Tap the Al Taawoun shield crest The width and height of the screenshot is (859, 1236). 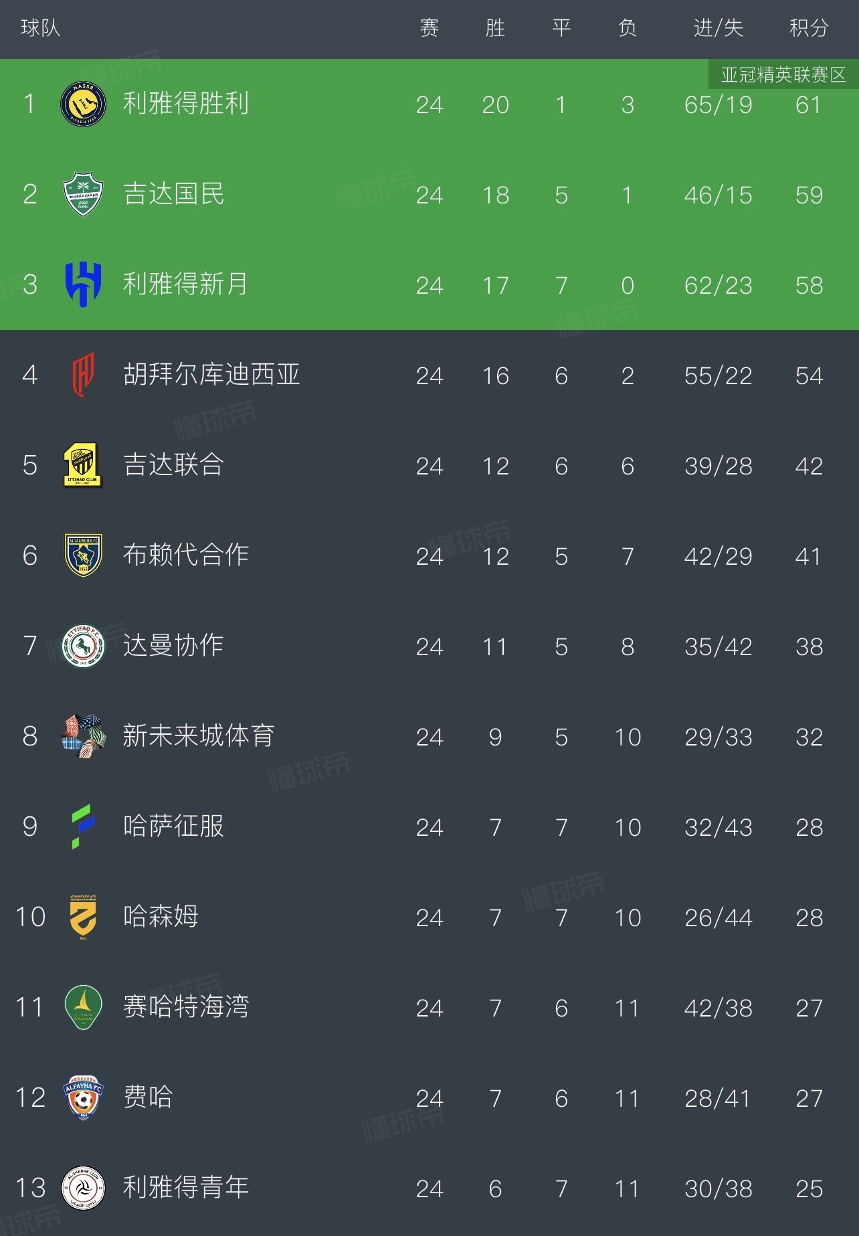point(83,555)
